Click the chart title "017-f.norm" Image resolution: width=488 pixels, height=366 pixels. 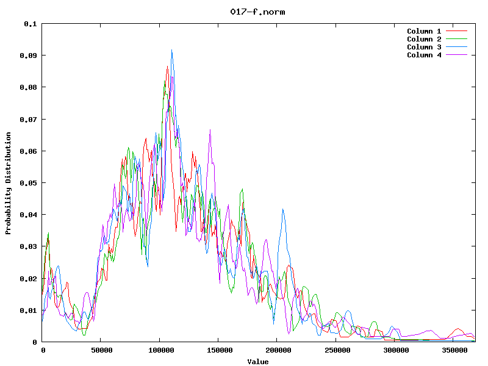(x=257, y=12)
